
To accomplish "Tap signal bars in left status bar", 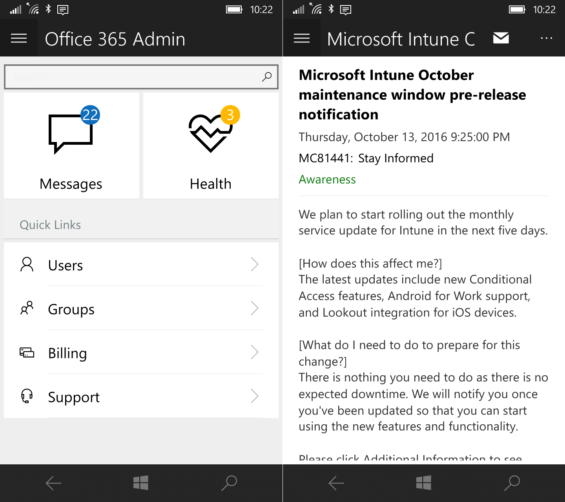I will click(x=16, y=10).
